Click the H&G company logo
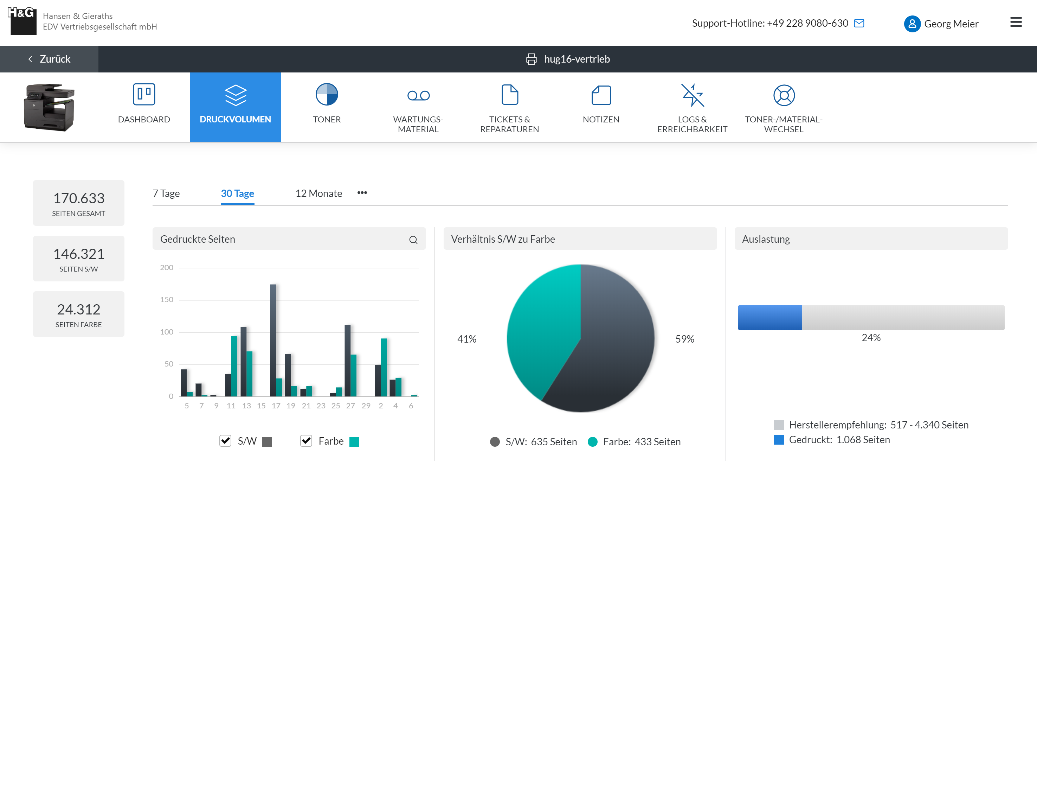This screenshot has width=1037, height=802. point(22,21)
